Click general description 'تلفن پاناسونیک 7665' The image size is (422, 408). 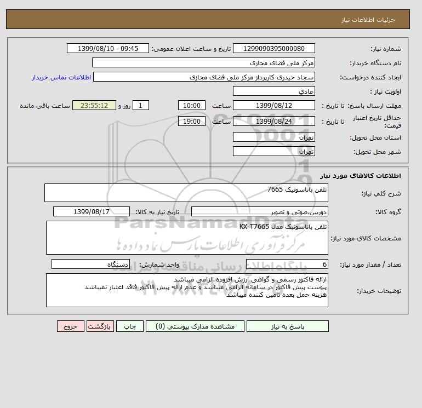(186, 193)
